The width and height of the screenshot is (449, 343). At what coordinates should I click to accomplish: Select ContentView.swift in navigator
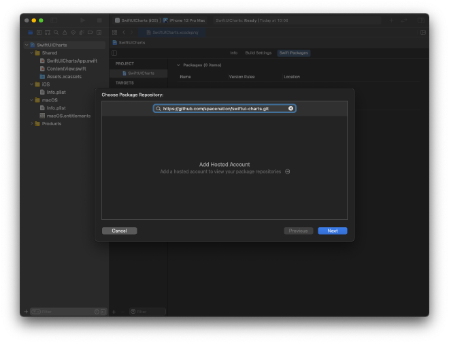click(66, 68)
